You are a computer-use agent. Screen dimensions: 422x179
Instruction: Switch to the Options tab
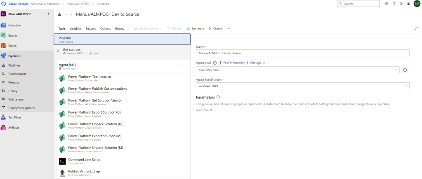coord(106,28)
